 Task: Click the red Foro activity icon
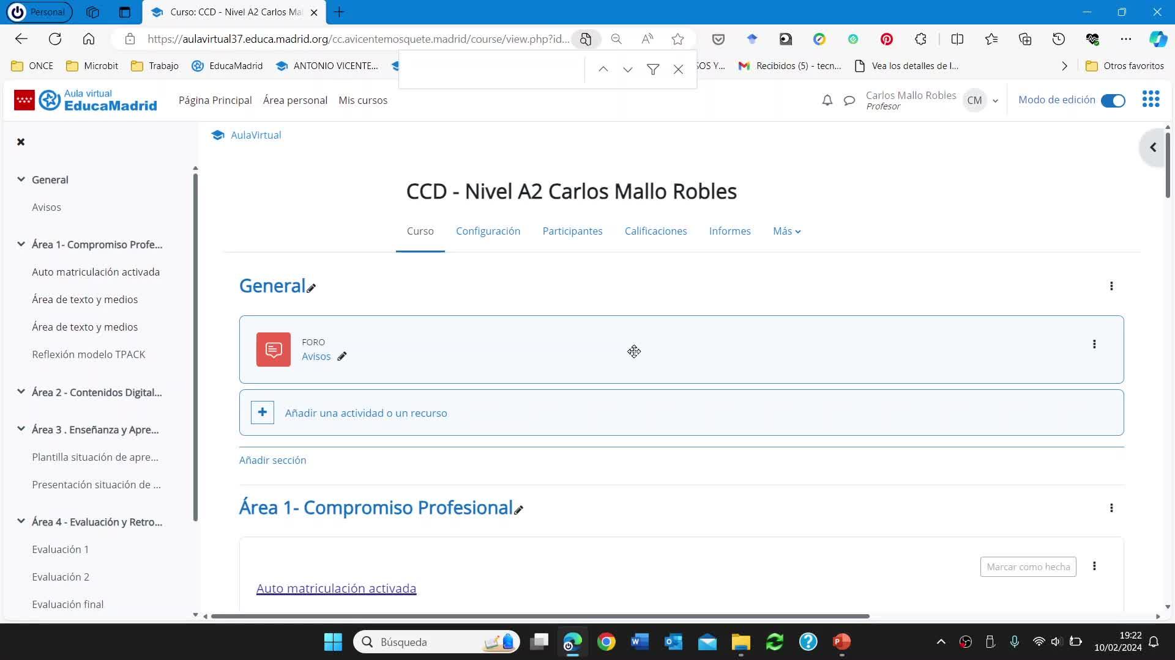pos(273,350)
